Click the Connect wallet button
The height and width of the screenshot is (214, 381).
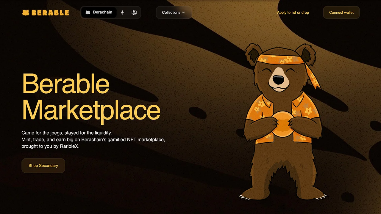(341, 12)
